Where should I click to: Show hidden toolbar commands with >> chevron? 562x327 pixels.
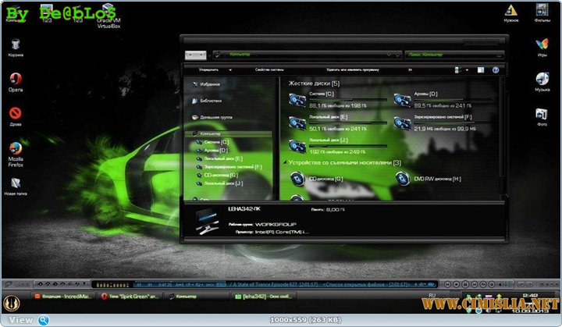pyautogui.click(x=410, y=70)
